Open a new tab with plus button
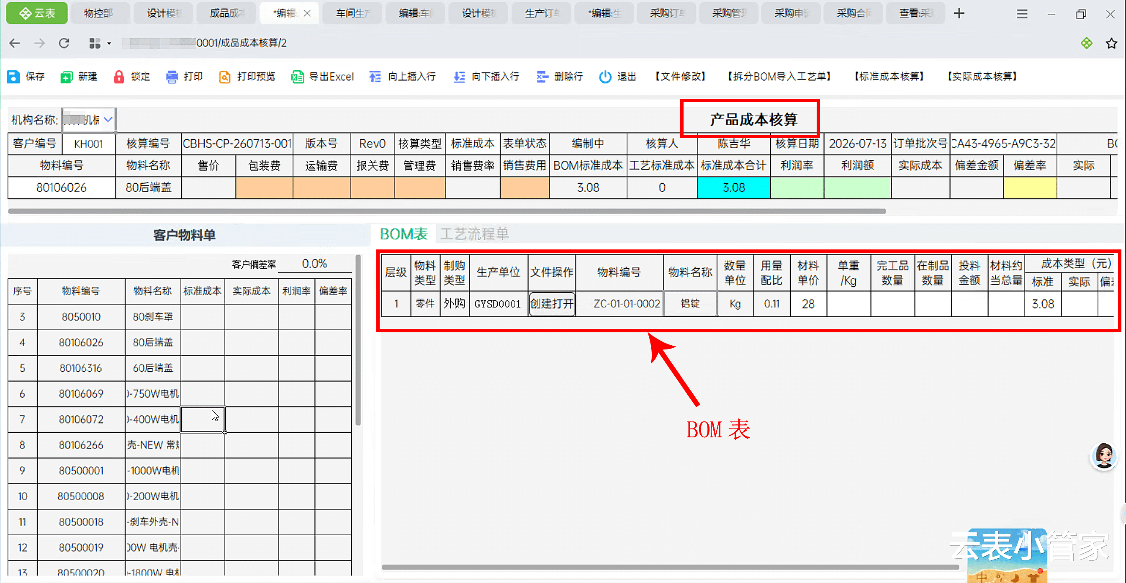The image size is (1126, 583). tap(959, 13)
